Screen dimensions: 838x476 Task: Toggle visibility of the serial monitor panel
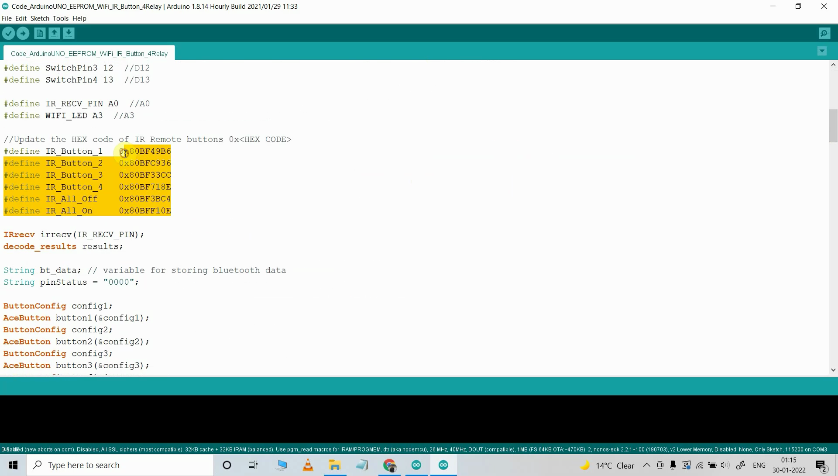pyautogui.click(x=824, y=33)
